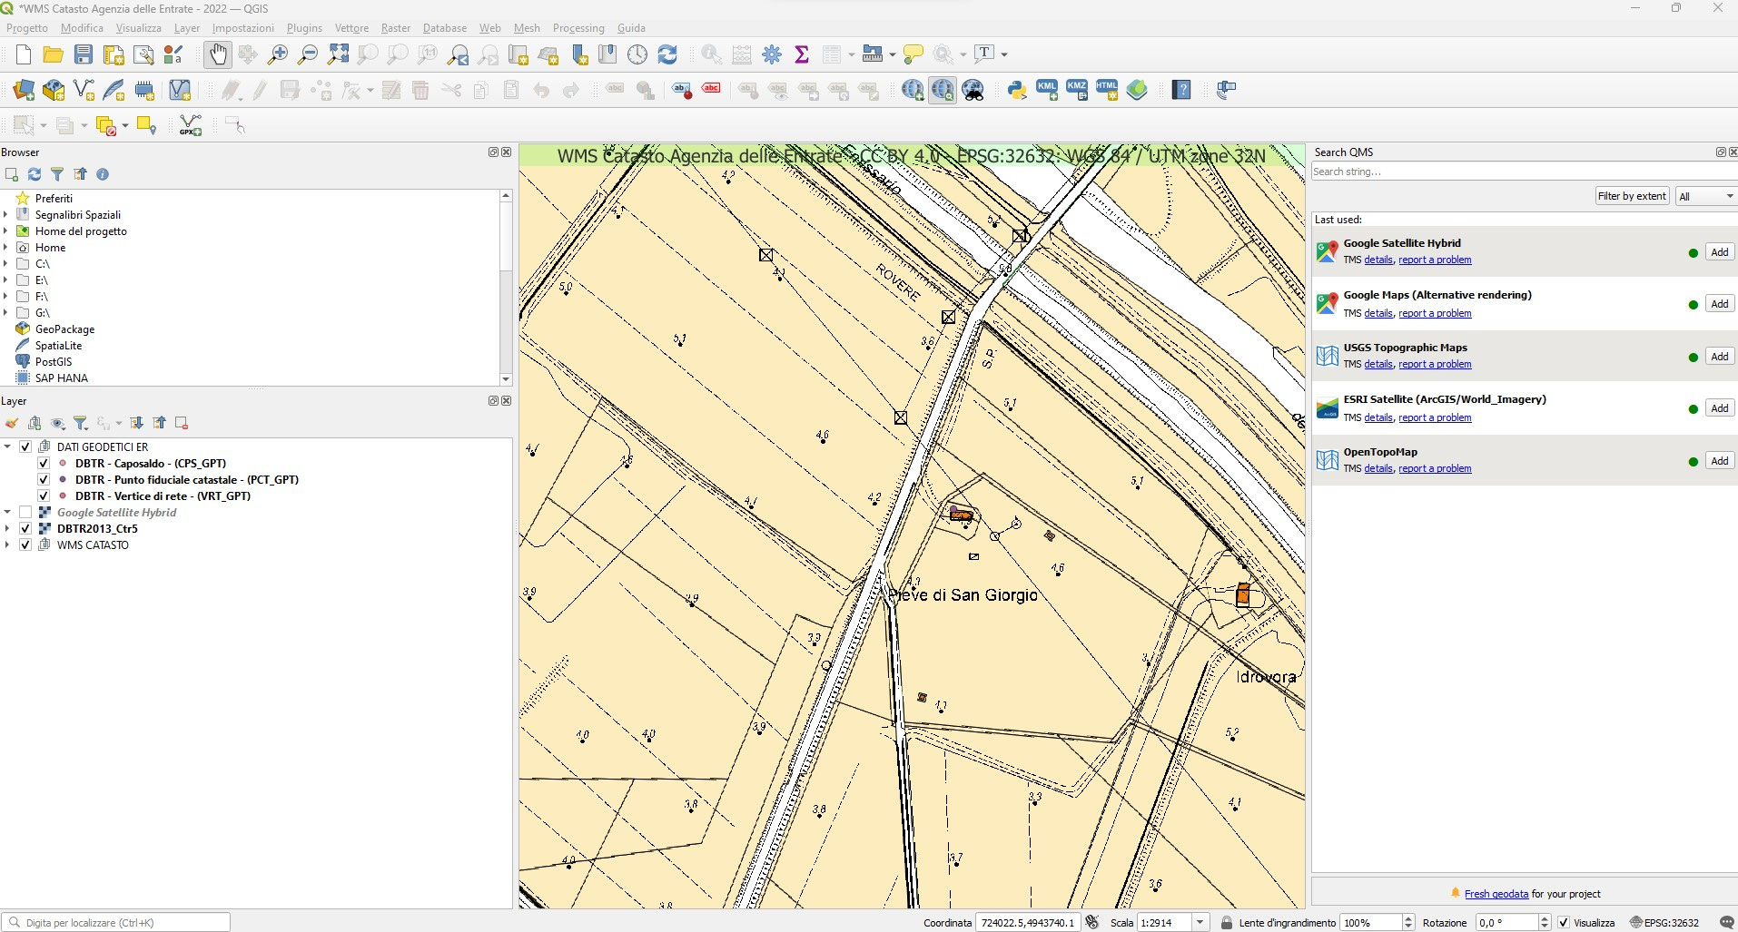Image resolution: width=1738 pixels, height=932 pixels.
Task: Open the Progetto menu
Action: point(27,28)
